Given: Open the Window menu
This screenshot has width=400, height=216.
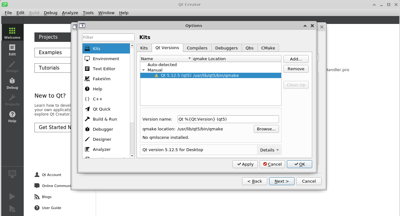Looking at the screenshot, I should tap(106, 13).
